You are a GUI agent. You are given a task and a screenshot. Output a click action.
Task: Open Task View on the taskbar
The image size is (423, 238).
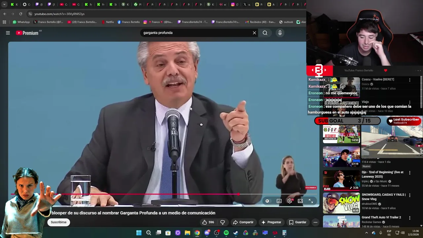pyautogui.click(x=158, y=233)
